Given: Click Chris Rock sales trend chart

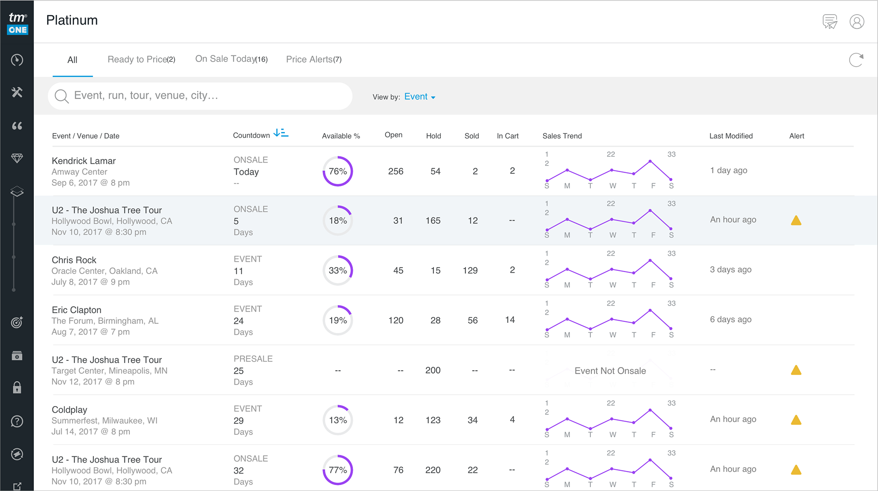Looking at the screenshot, I should (609, 269).
